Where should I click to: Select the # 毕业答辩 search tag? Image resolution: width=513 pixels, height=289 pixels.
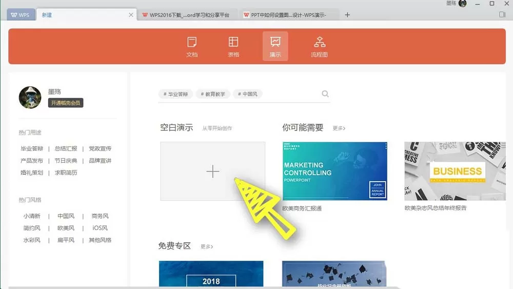[x=175, y=94]
